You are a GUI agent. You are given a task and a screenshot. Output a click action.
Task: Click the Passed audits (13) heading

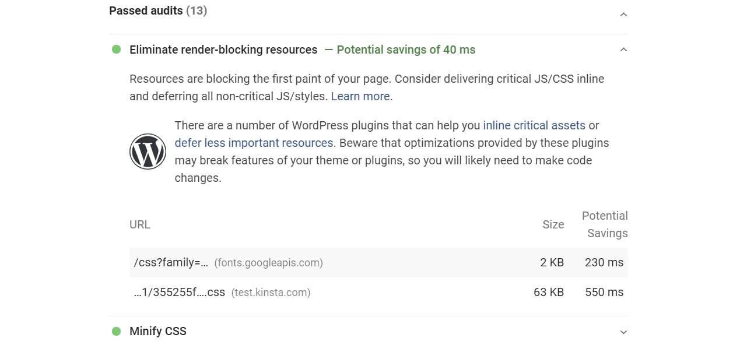[157, 10]
